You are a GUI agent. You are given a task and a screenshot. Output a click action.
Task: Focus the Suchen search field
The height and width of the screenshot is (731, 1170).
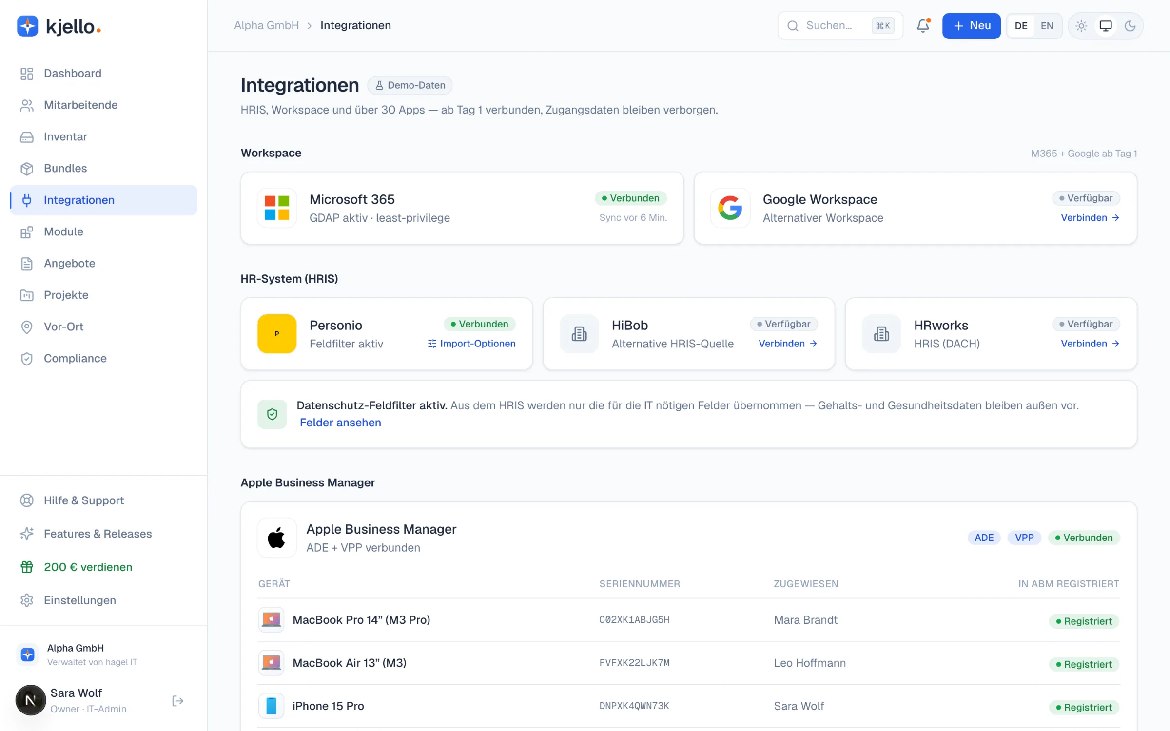pos(840,26)
